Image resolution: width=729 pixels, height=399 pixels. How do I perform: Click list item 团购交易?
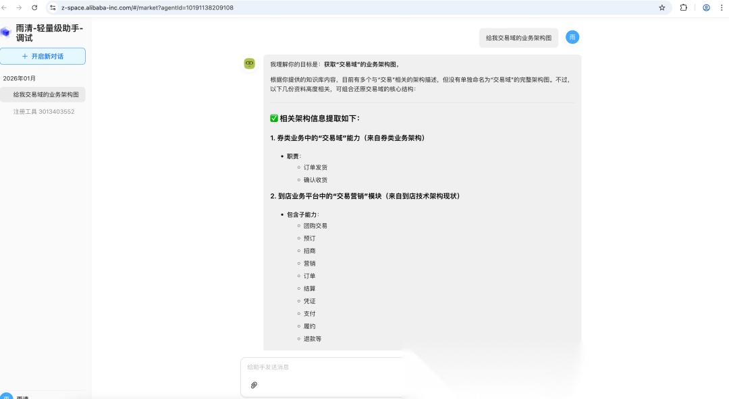tap(315, 226)
